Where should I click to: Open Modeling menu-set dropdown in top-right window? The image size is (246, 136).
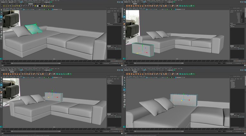tap(127, 2)
